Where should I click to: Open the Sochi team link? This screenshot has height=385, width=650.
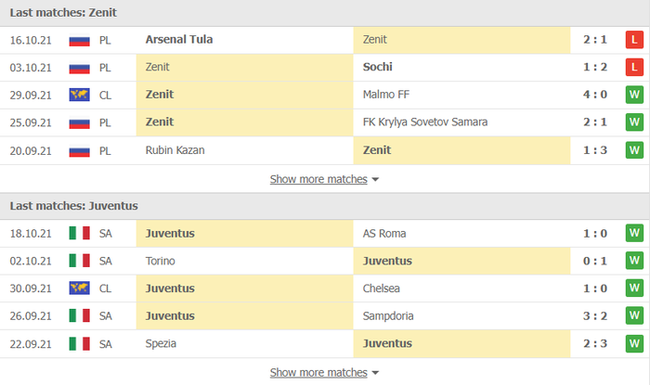click(378, 67)
